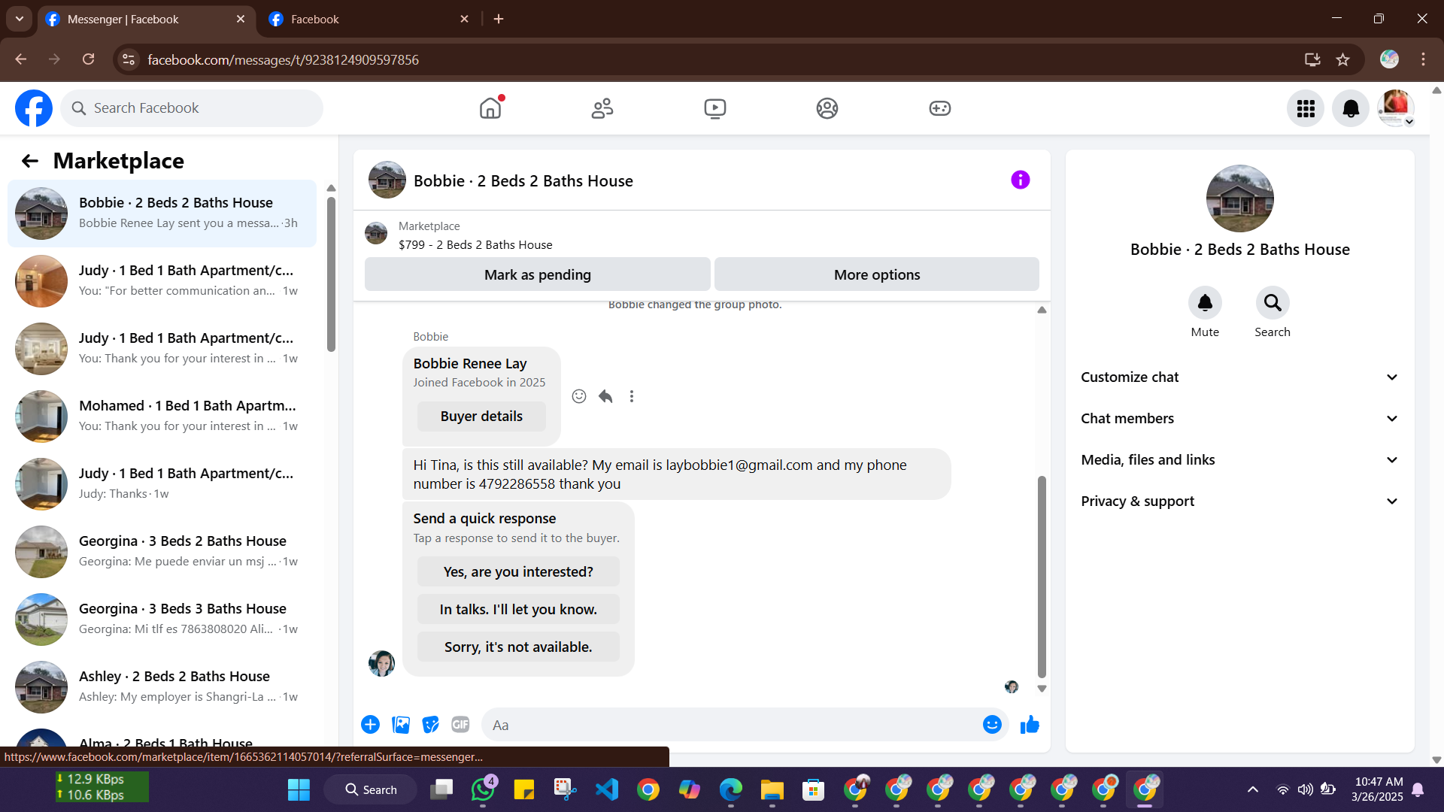This screenshot has height=812, width=1444.
Task: Open the Facebook Home feed icon
Action: pos(490,108)
